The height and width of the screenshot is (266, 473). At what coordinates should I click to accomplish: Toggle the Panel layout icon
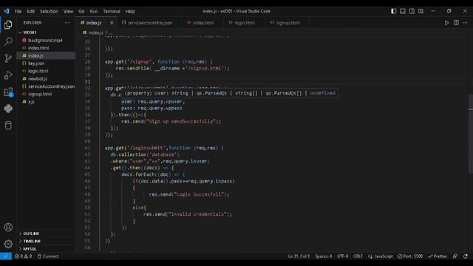(x=402, y=11)
